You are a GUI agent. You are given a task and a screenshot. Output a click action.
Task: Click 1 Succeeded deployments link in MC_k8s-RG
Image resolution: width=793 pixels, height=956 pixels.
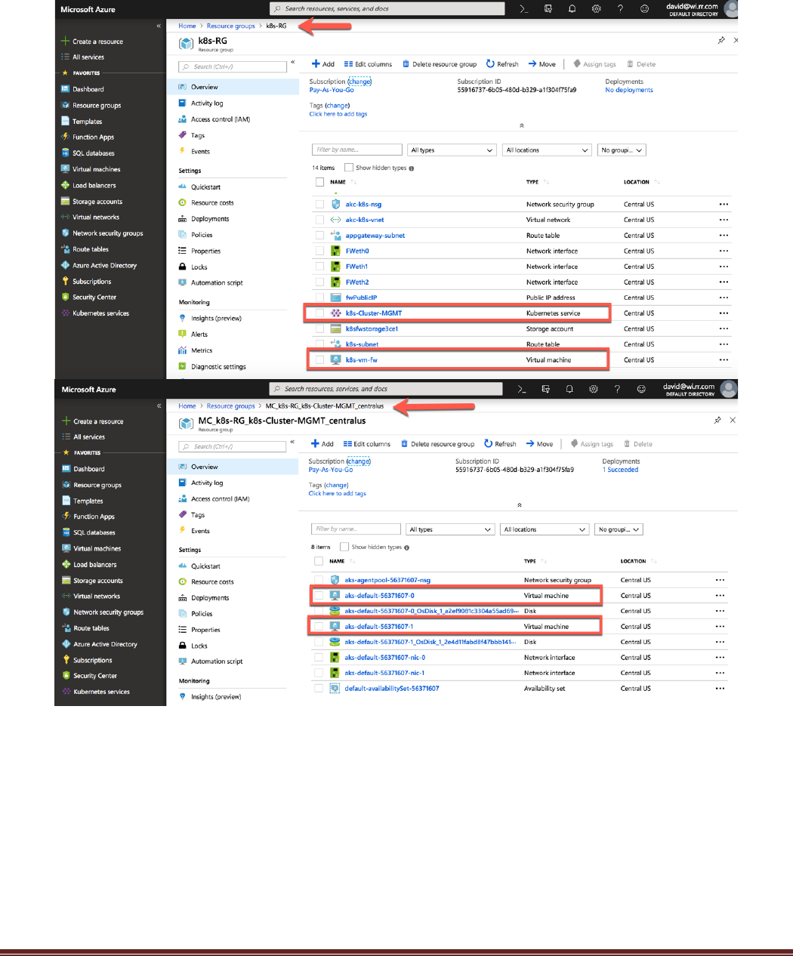pos(621,470)
